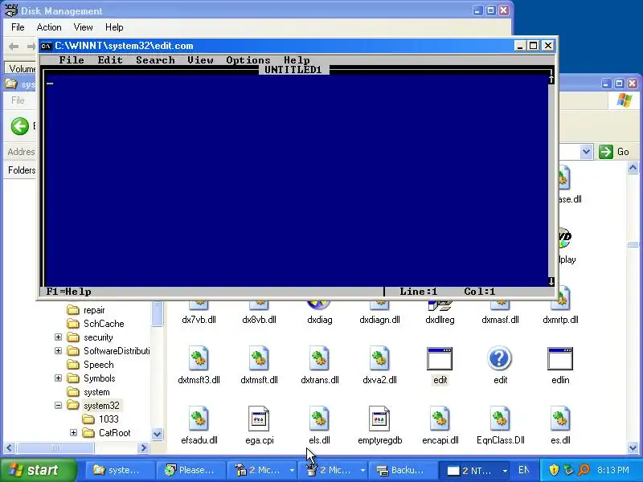643x482 pixels.
Task: Select the dxdllreg file
Action: tap(440, 320)
